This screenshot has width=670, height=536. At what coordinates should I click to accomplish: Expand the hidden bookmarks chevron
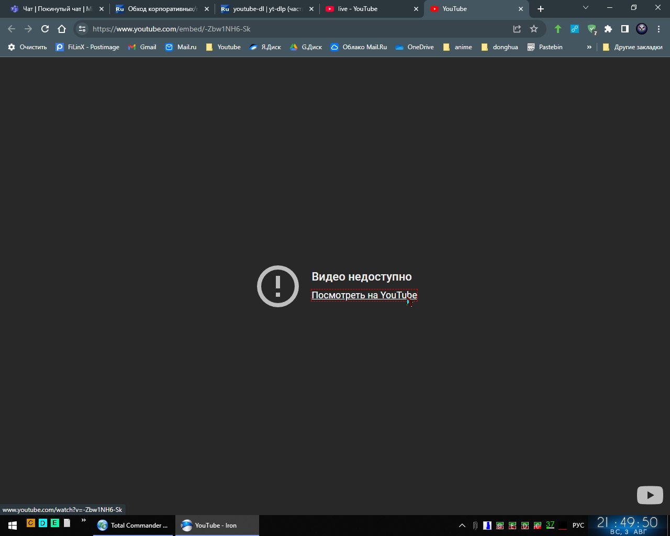[x=589, y=47]
